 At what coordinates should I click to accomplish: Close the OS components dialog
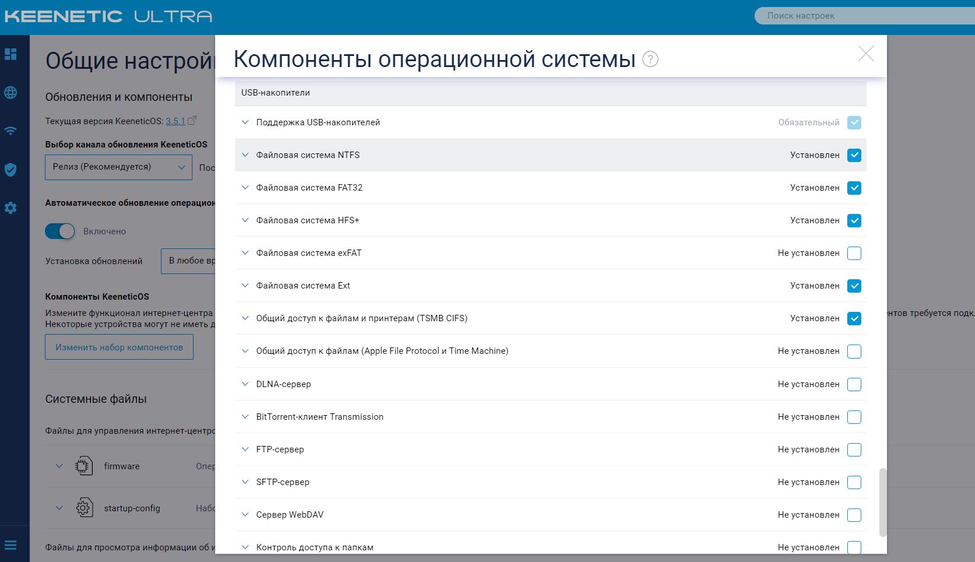(866, 54)
